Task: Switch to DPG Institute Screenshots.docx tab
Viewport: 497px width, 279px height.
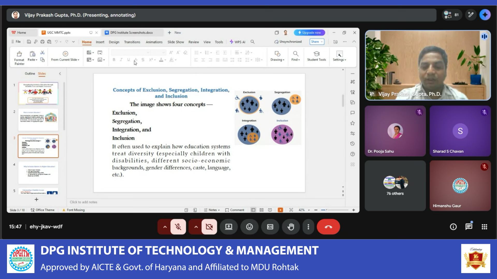Action: click(131, 33)
